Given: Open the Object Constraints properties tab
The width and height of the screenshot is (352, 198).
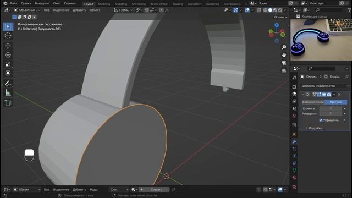Looking at the screenshot, I should pyautogui.click(x=294, y=163).
